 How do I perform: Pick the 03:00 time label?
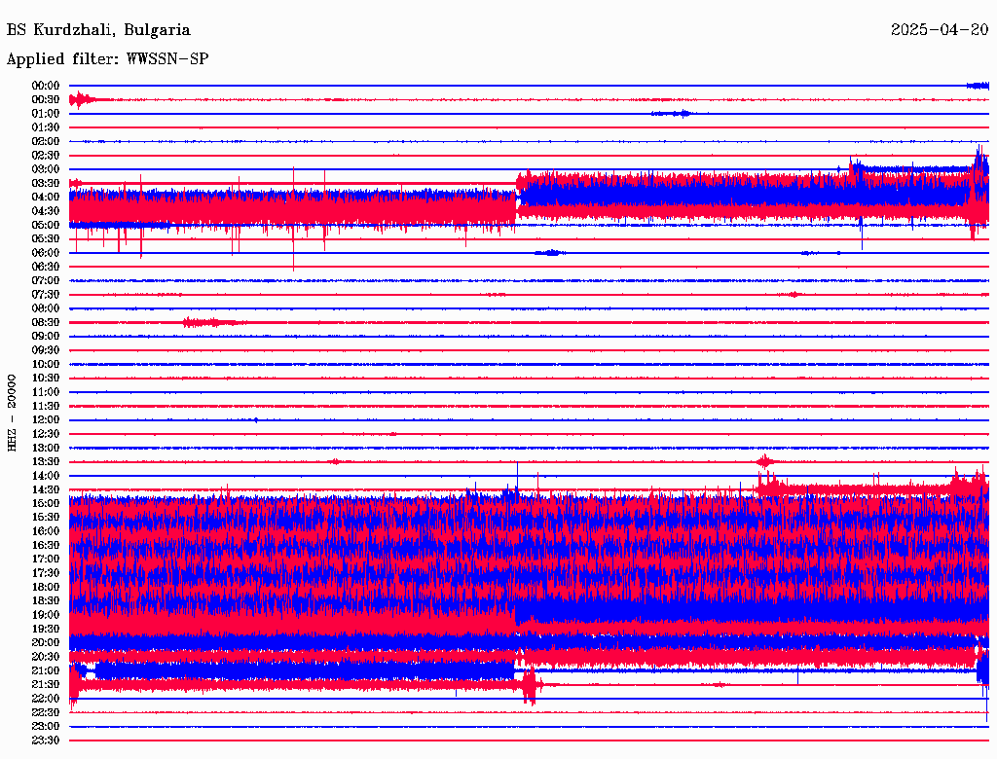[46, 169]
